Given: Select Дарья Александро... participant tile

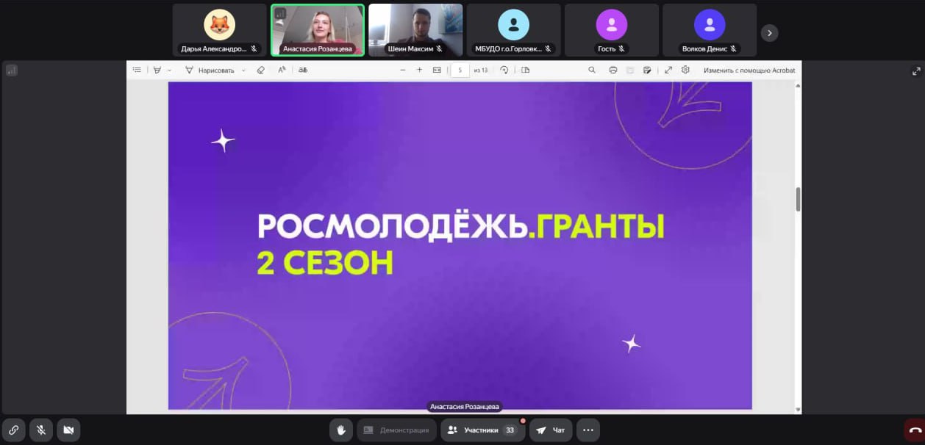Looking at the screenshot, I should [219, 30].
